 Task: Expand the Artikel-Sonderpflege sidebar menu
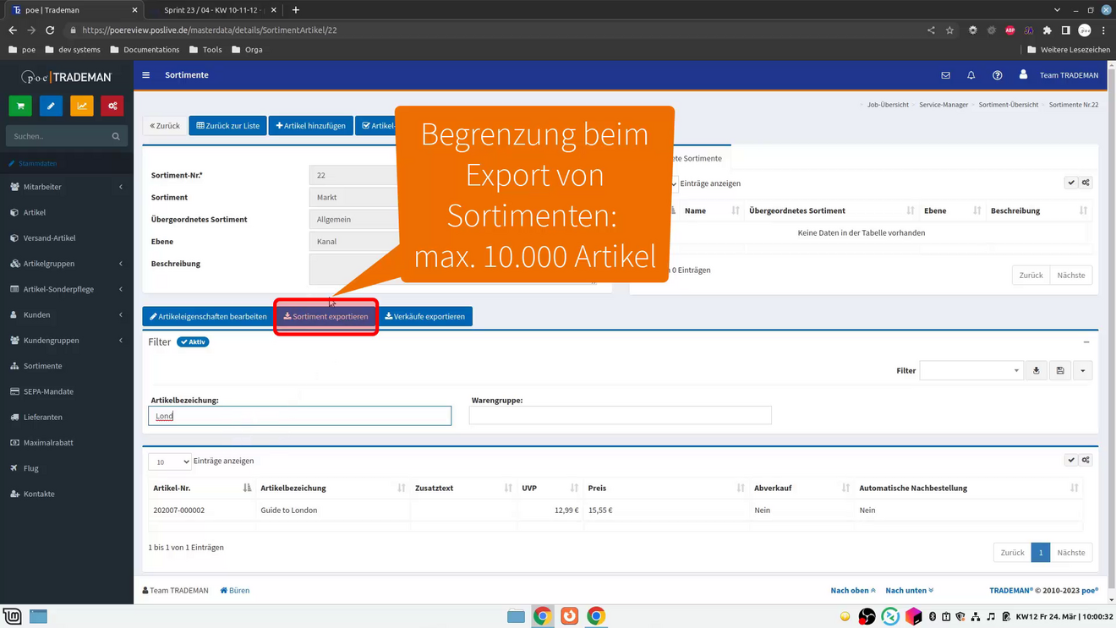point(66,289)
